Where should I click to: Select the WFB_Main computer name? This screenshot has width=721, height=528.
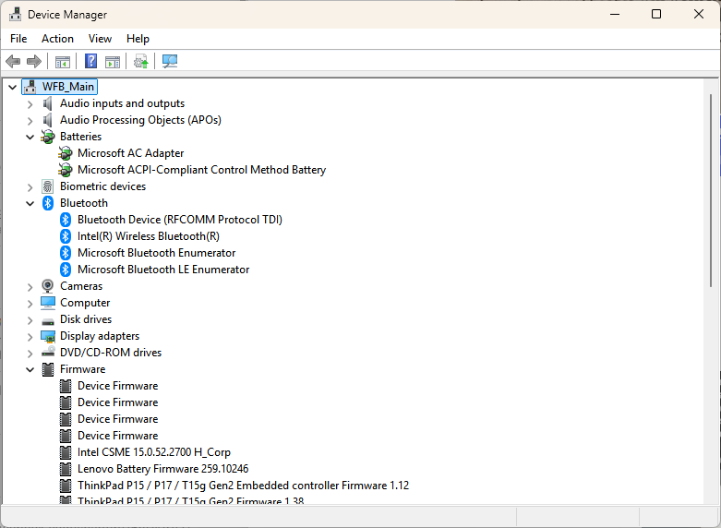(x=68, y=87)
